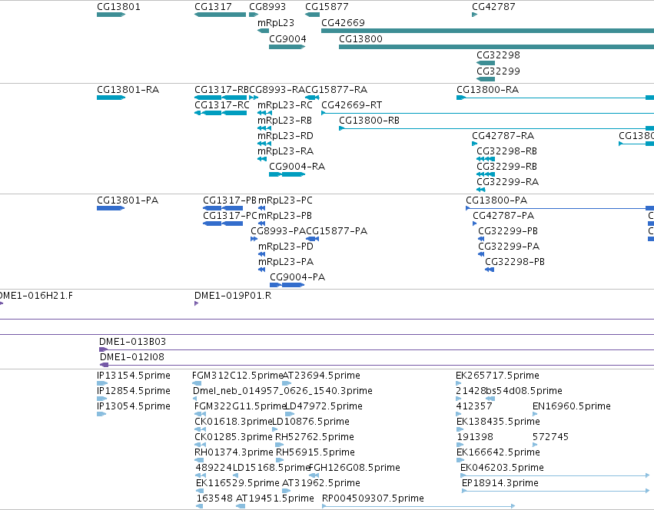654x510 pixels.
Task: Select the CG42669 gene label
Action: pyautogui.click(x=343, y=22)
